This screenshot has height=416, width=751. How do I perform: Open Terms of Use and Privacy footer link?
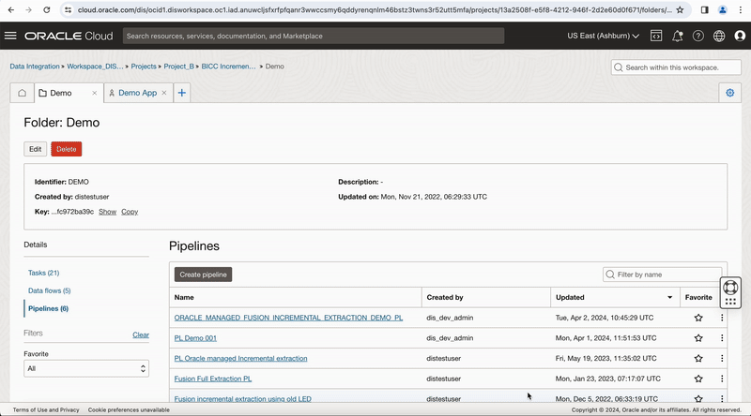[46, 409]
